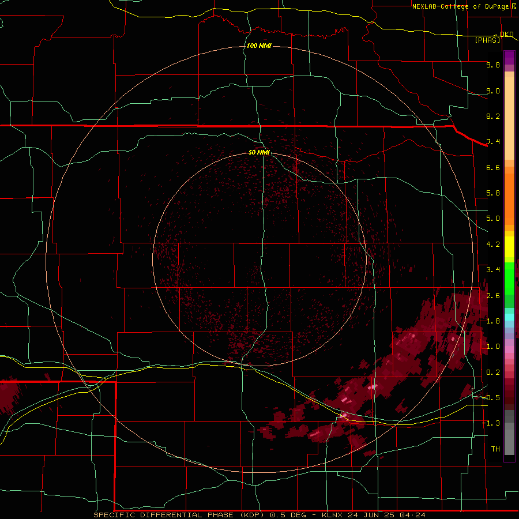Click the arrow icon after DuPage
The image size is (519, 519).
coord(514,6)
